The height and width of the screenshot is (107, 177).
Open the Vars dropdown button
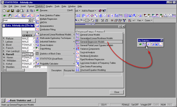[140, 20]
